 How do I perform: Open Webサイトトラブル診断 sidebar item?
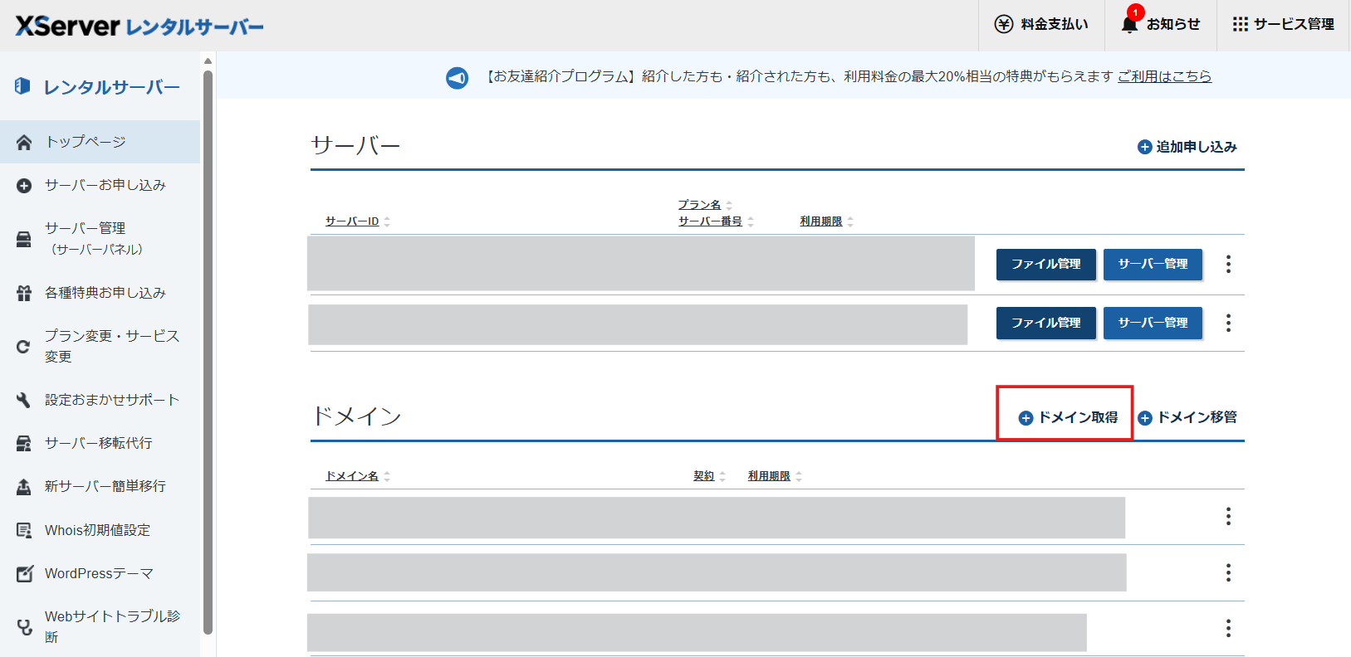point(112,626)
